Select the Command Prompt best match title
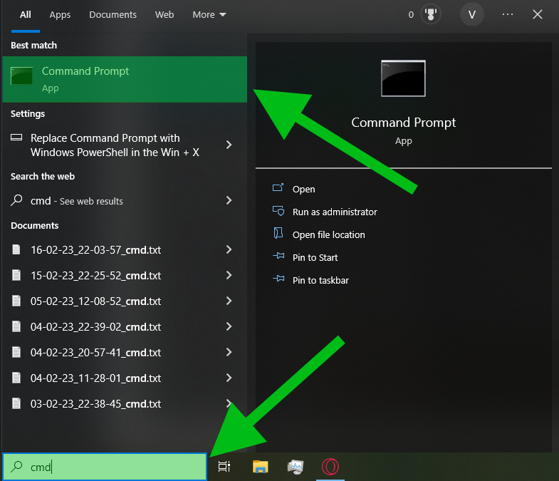 [x=85, y=71]
